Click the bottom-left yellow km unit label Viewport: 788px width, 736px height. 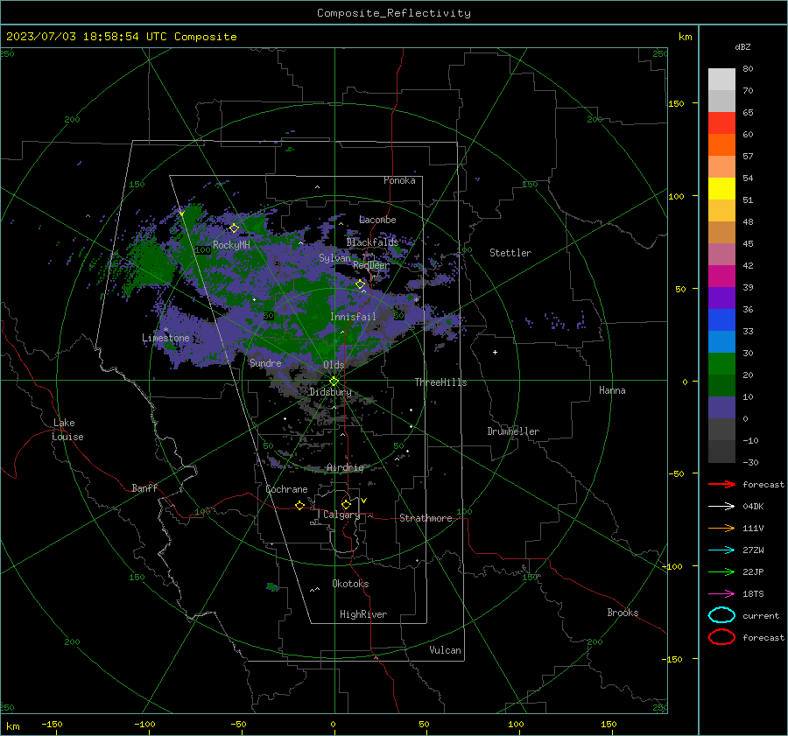[x=12, y=726]
